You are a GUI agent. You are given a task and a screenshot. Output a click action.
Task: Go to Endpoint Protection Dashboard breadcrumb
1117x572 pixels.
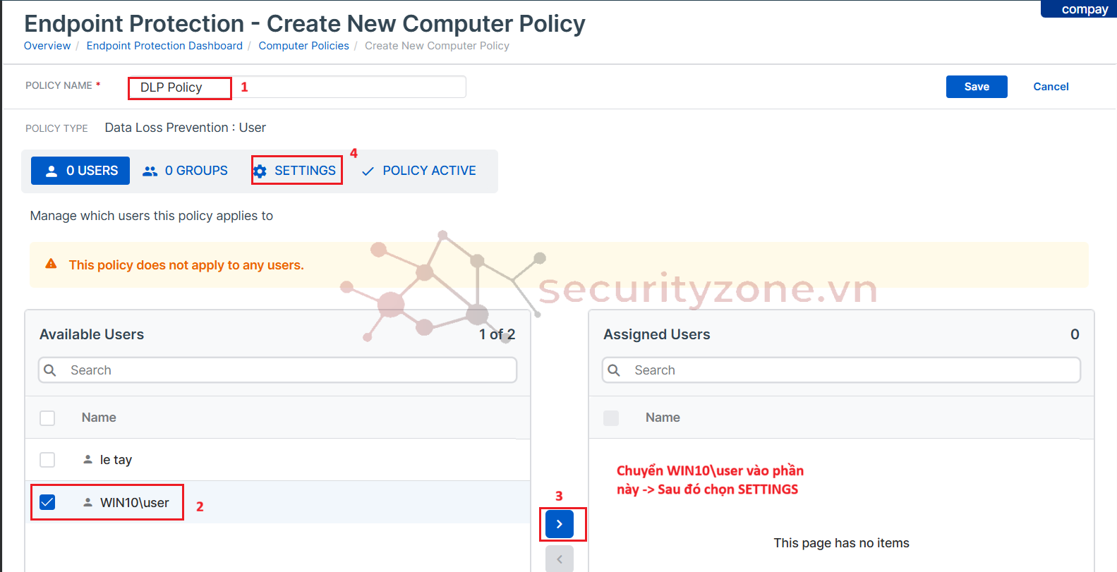[x=164, y=46]
